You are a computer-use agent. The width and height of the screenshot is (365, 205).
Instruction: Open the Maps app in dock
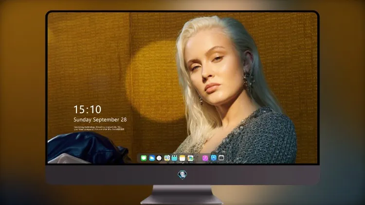[167, 158]
